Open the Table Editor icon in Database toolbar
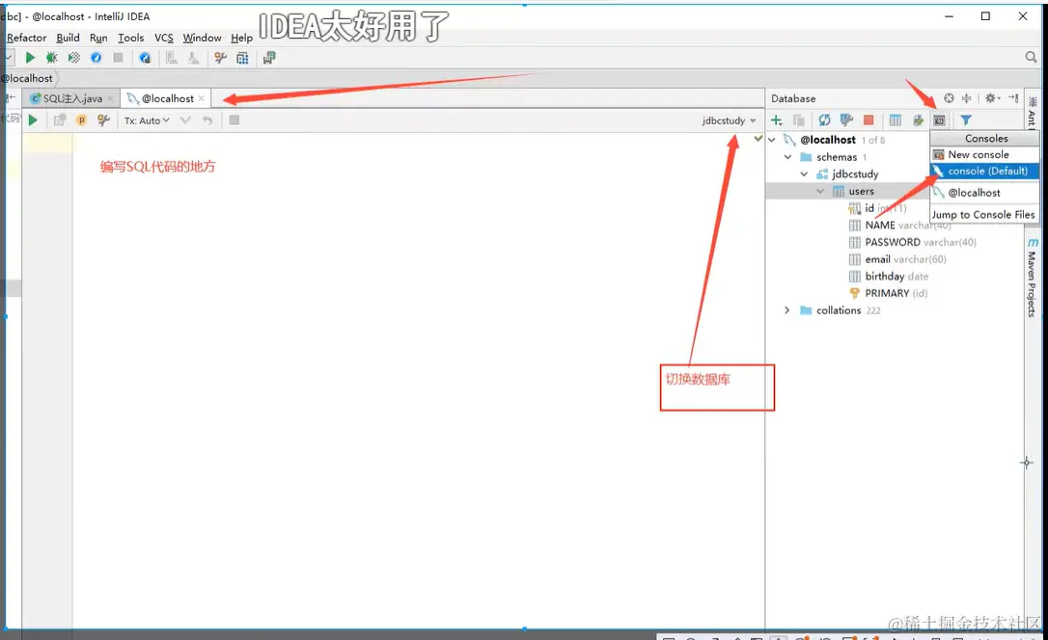The height and width of the screenshot is (640, 1048). [896, 120]
